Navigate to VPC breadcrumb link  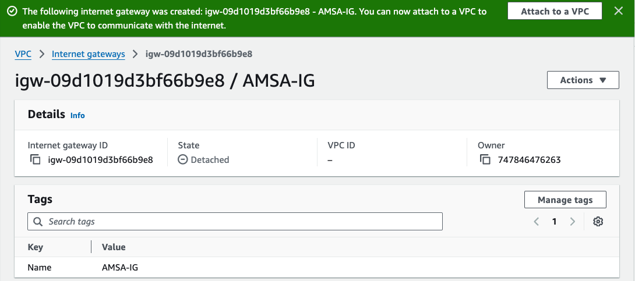click(x=23, y=54)
